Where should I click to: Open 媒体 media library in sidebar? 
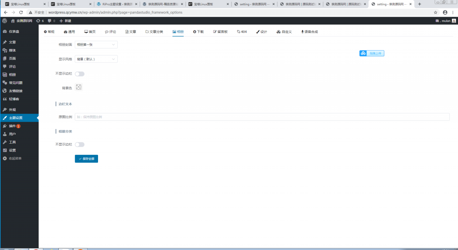pos(19,51)
